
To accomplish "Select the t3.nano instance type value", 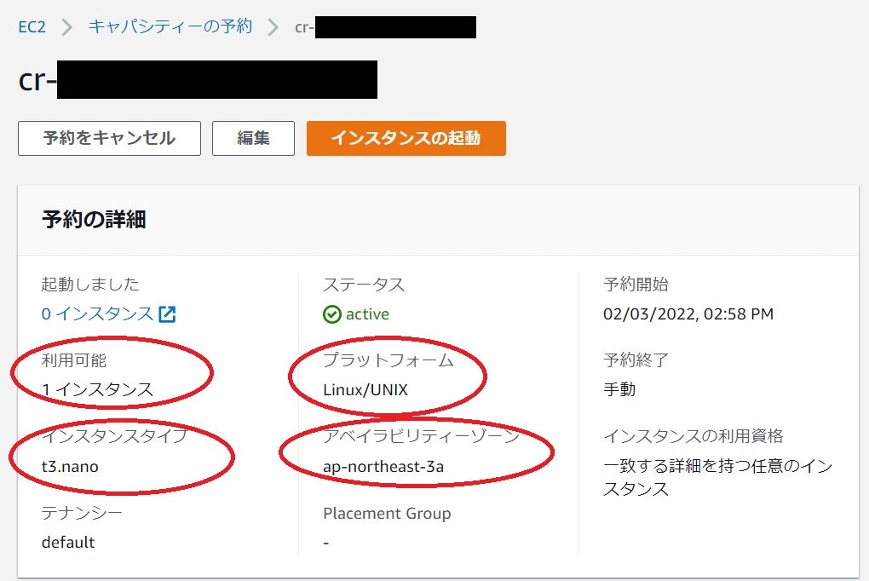I will pos(70,467).
